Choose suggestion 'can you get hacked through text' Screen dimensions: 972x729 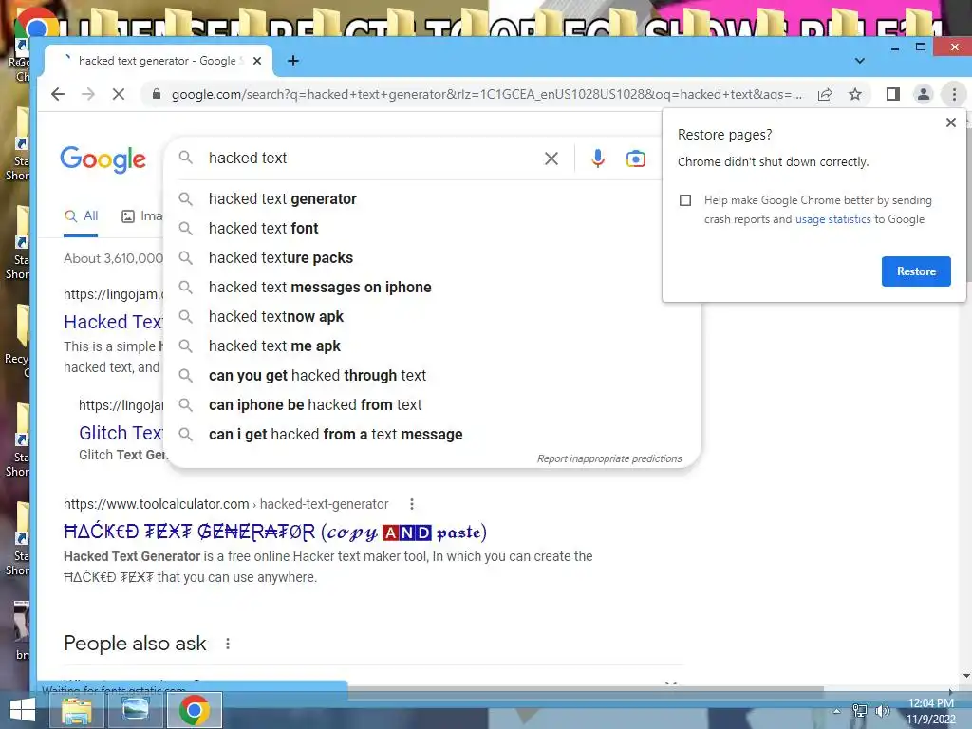pyautogui.click(x=433, y=376)
